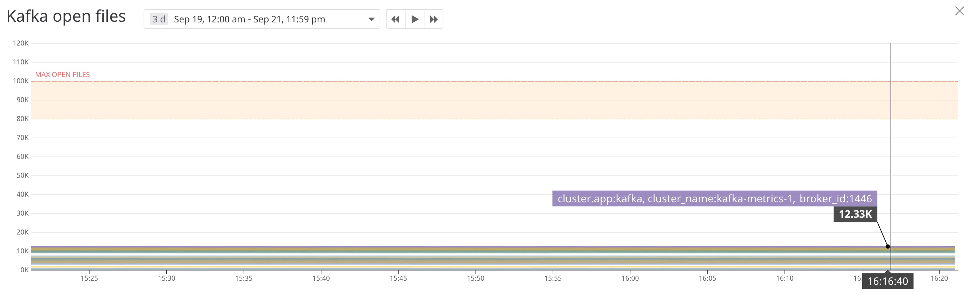Click the broker_id:1446 series tooltip label
The width and height of the screenshot is (969, 294).
pos(714,198)
